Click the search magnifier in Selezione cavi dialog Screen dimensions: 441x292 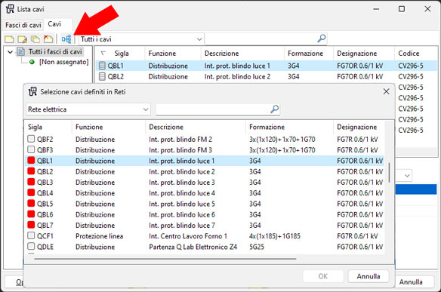275,109
